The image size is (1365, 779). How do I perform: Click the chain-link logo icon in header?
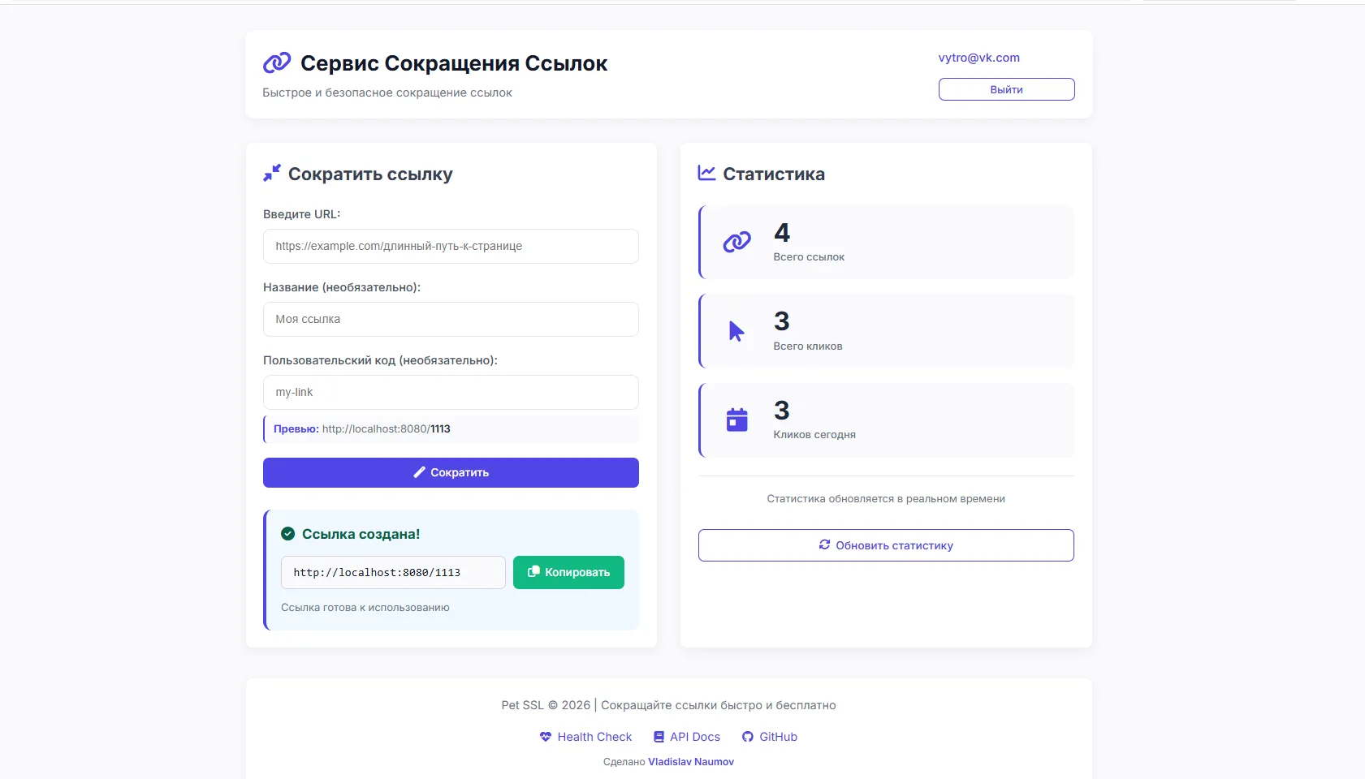pyautogui.click(x=277, y=62)
